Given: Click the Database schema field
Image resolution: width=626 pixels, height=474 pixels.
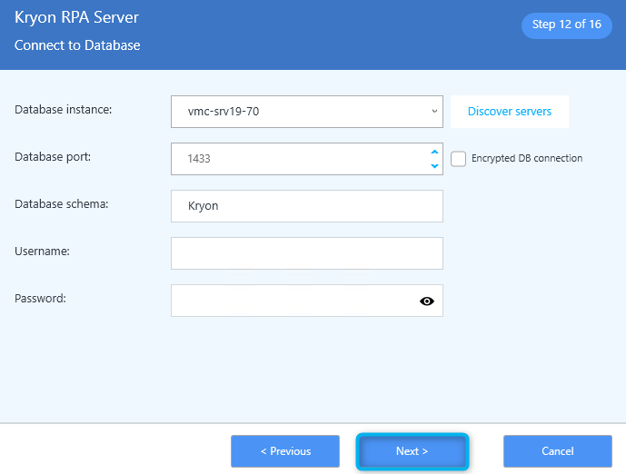Looking at the screenshot, I should click(x=307, y=206).
